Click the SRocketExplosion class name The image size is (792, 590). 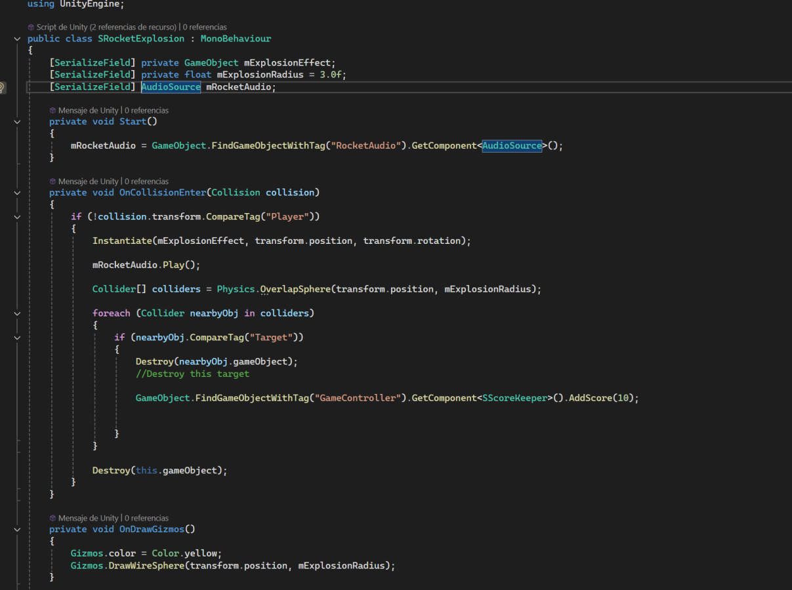pos(141,39)
